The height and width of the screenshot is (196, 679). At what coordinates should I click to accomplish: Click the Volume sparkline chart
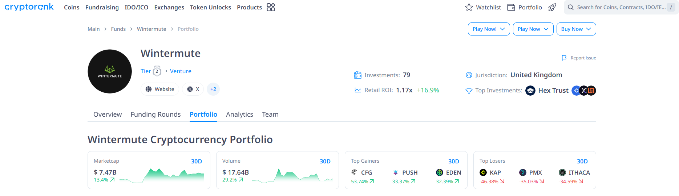coord(292,176)
